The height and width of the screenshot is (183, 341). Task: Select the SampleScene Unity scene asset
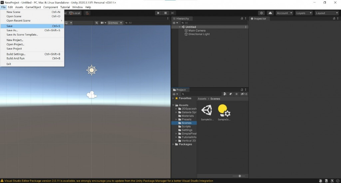pos(207,112)
